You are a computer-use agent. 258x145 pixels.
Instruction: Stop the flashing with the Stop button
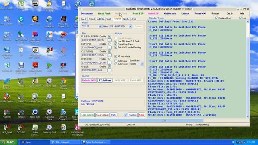(141, 115)
